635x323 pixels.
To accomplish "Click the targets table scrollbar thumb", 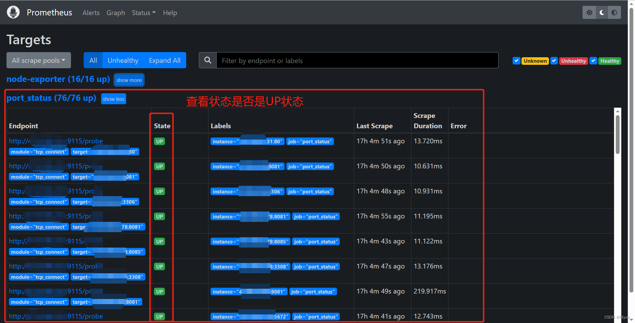I will click(618, 134).
